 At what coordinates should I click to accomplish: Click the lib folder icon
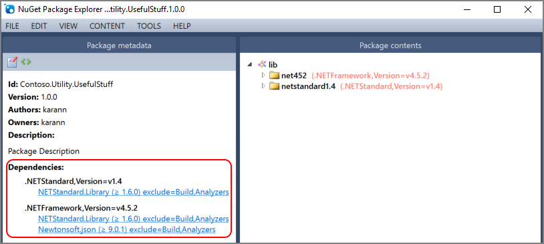[x=262, y=64]
